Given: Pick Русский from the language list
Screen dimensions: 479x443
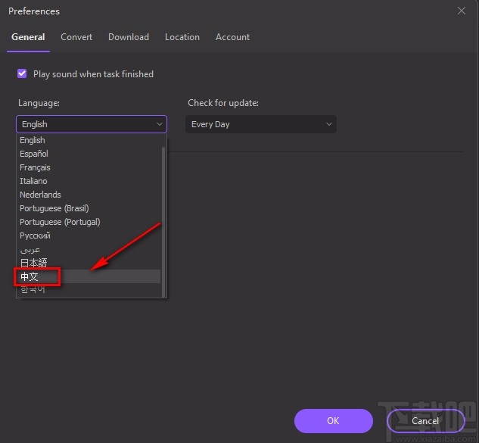Looking at the screenshot, I should (x=35, y=236).
